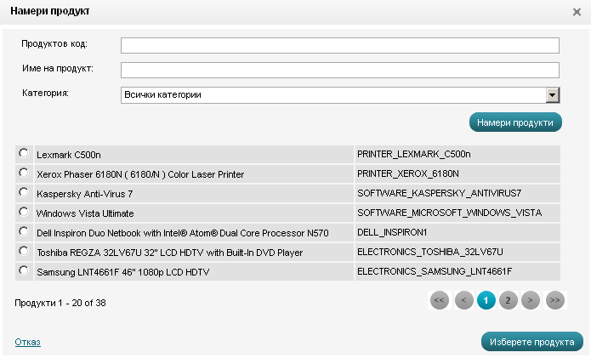Select current page 1 button
591x358 pixels.
[x=486, y=299]
